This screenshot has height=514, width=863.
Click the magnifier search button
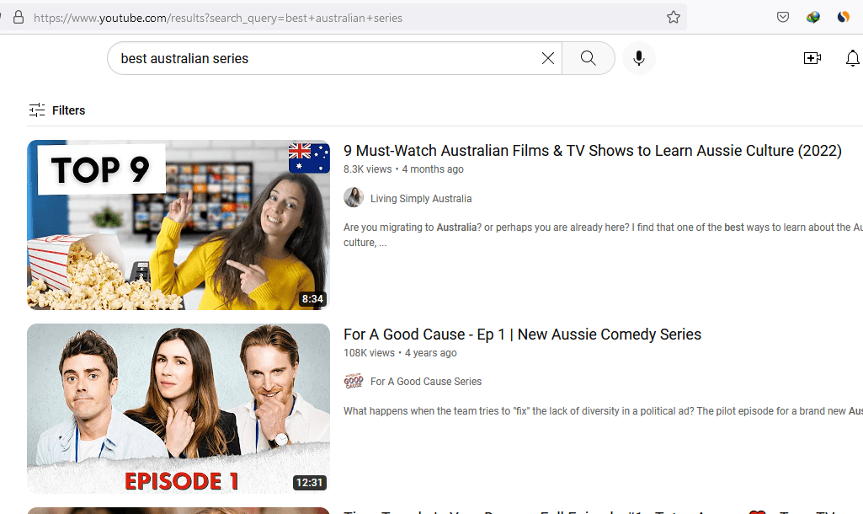pos(588,58)
